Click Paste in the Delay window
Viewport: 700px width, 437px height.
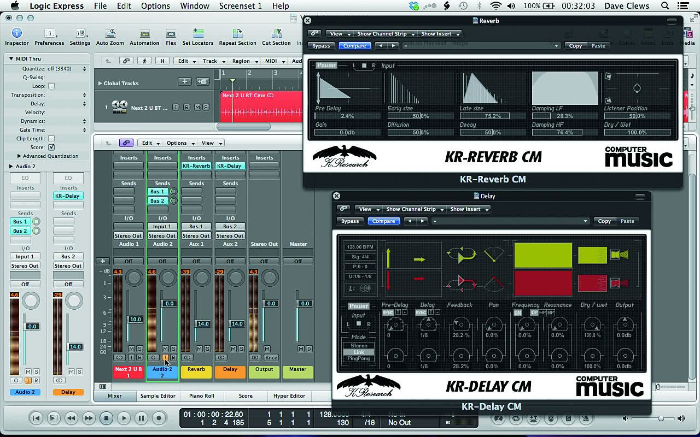click(627, 221)
